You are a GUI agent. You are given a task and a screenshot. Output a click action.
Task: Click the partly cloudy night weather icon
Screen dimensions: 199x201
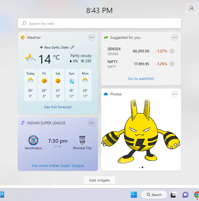[30, 59]
